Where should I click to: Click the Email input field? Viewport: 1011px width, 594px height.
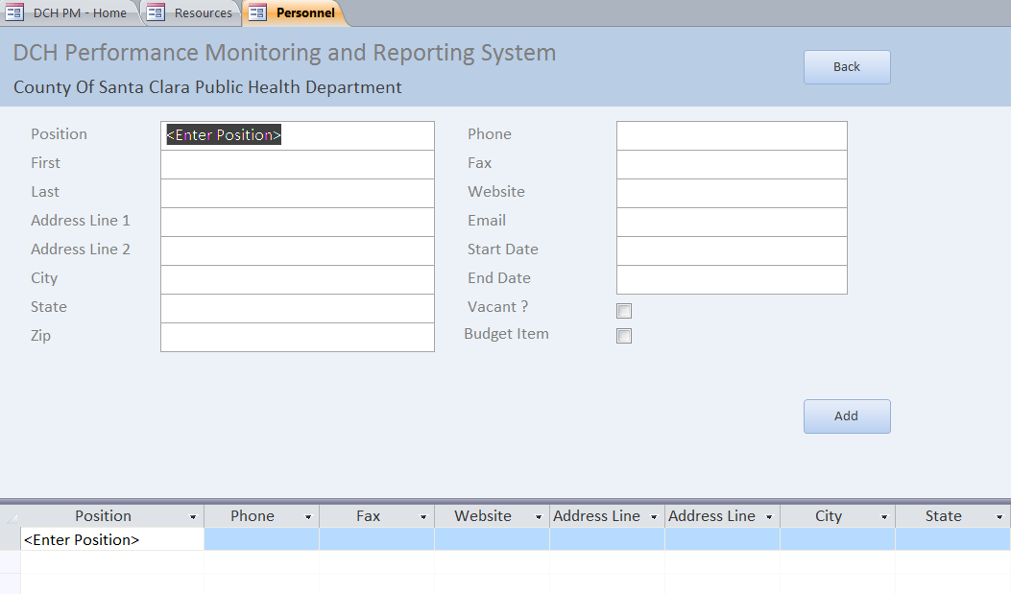tap(731, 222)
